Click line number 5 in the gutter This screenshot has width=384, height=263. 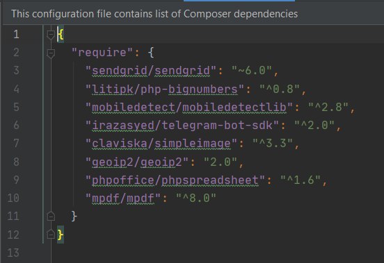17,107
